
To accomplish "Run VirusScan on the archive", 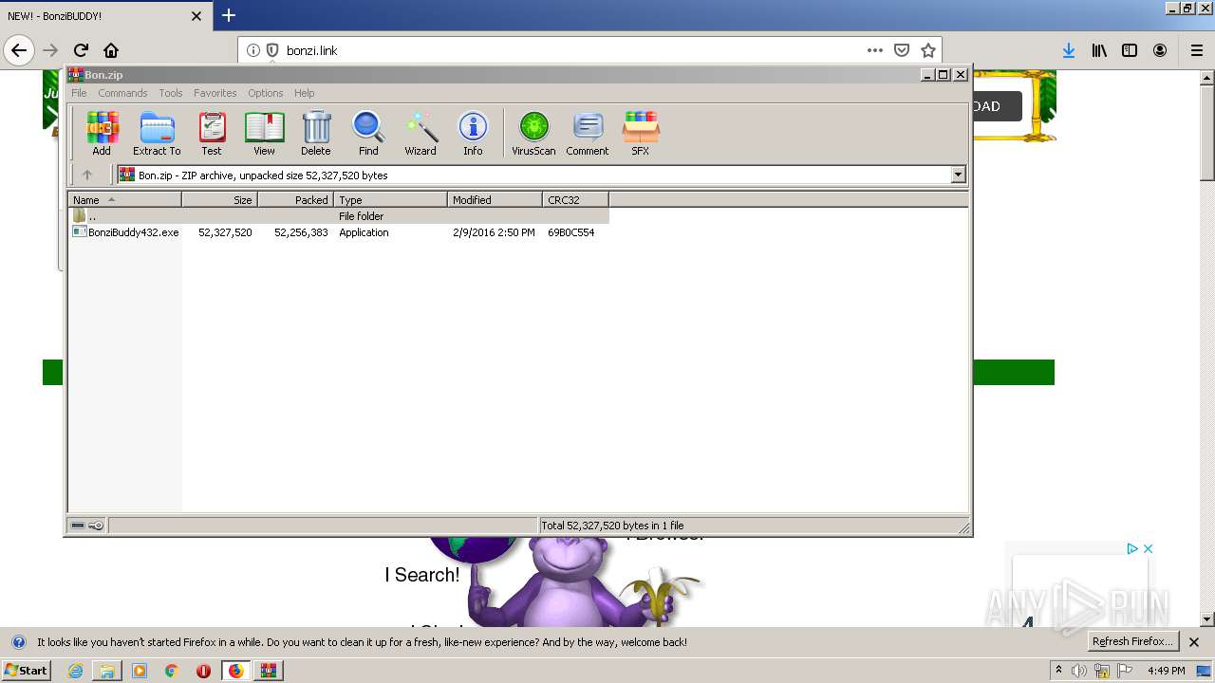I will click(533, 133).
